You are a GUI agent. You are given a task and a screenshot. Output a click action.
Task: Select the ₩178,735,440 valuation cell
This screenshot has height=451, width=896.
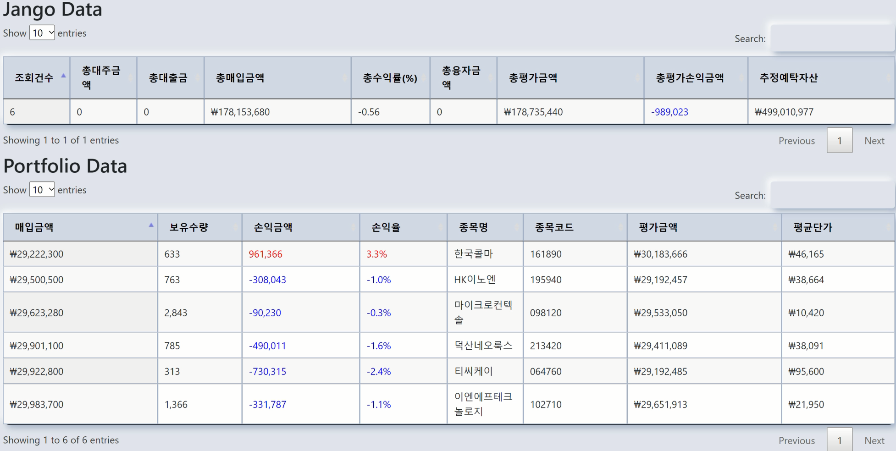point(570,112)
